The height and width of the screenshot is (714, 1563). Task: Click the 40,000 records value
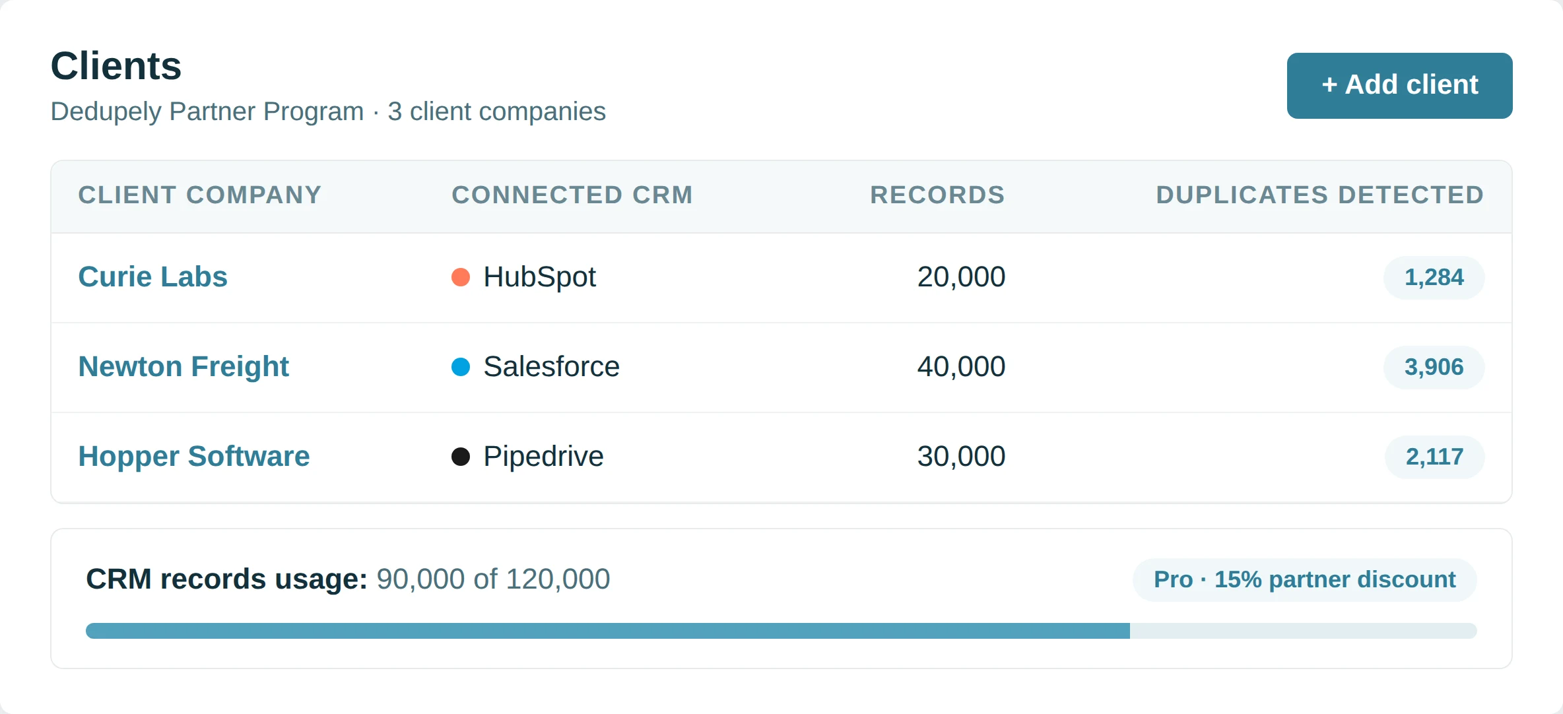coord(961,367)
